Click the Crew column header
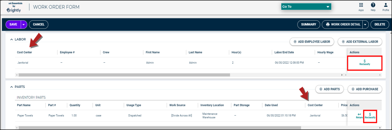 point(106,52)
